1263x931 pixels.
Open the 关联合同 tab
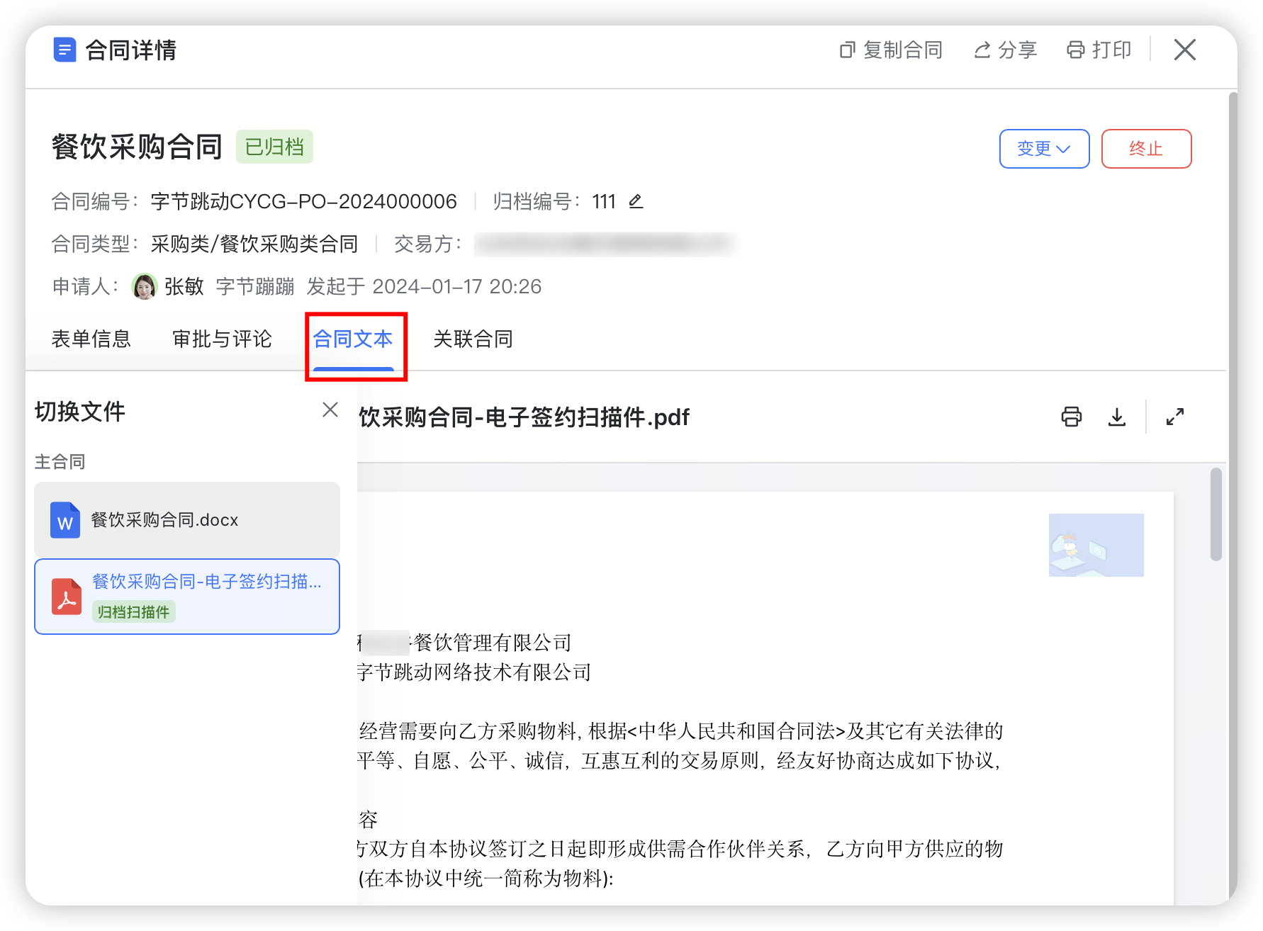point(473,339)
